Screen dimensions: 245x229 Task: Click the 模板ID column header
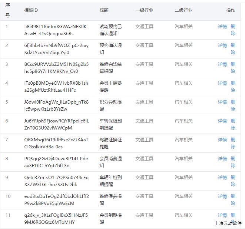pyautogui.click(x=31, y=10)
